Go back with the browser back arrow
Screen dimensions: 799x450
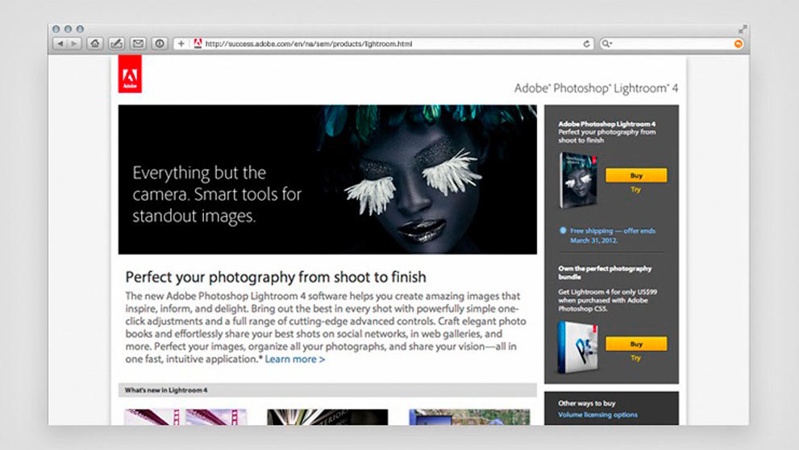(x=60, y=44)
